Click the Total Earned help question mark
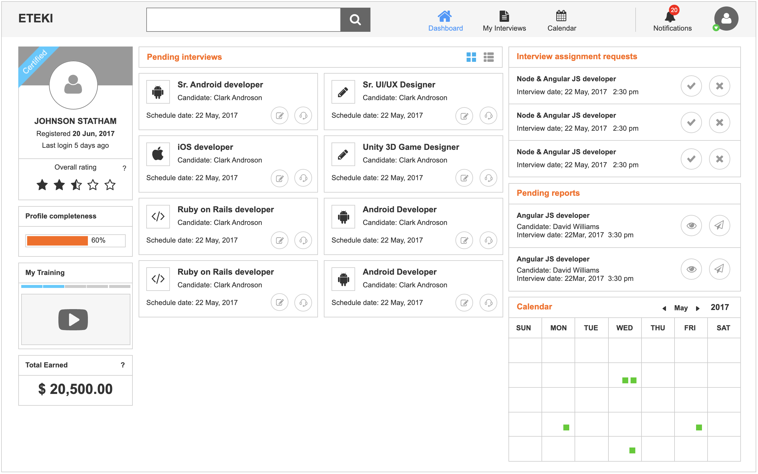This screenshot has width=758, height=474. click(x=123, y=365)
